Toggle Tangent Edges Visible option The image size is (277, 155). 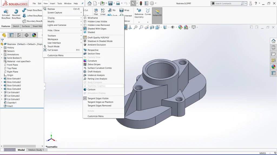coord(98,98)
